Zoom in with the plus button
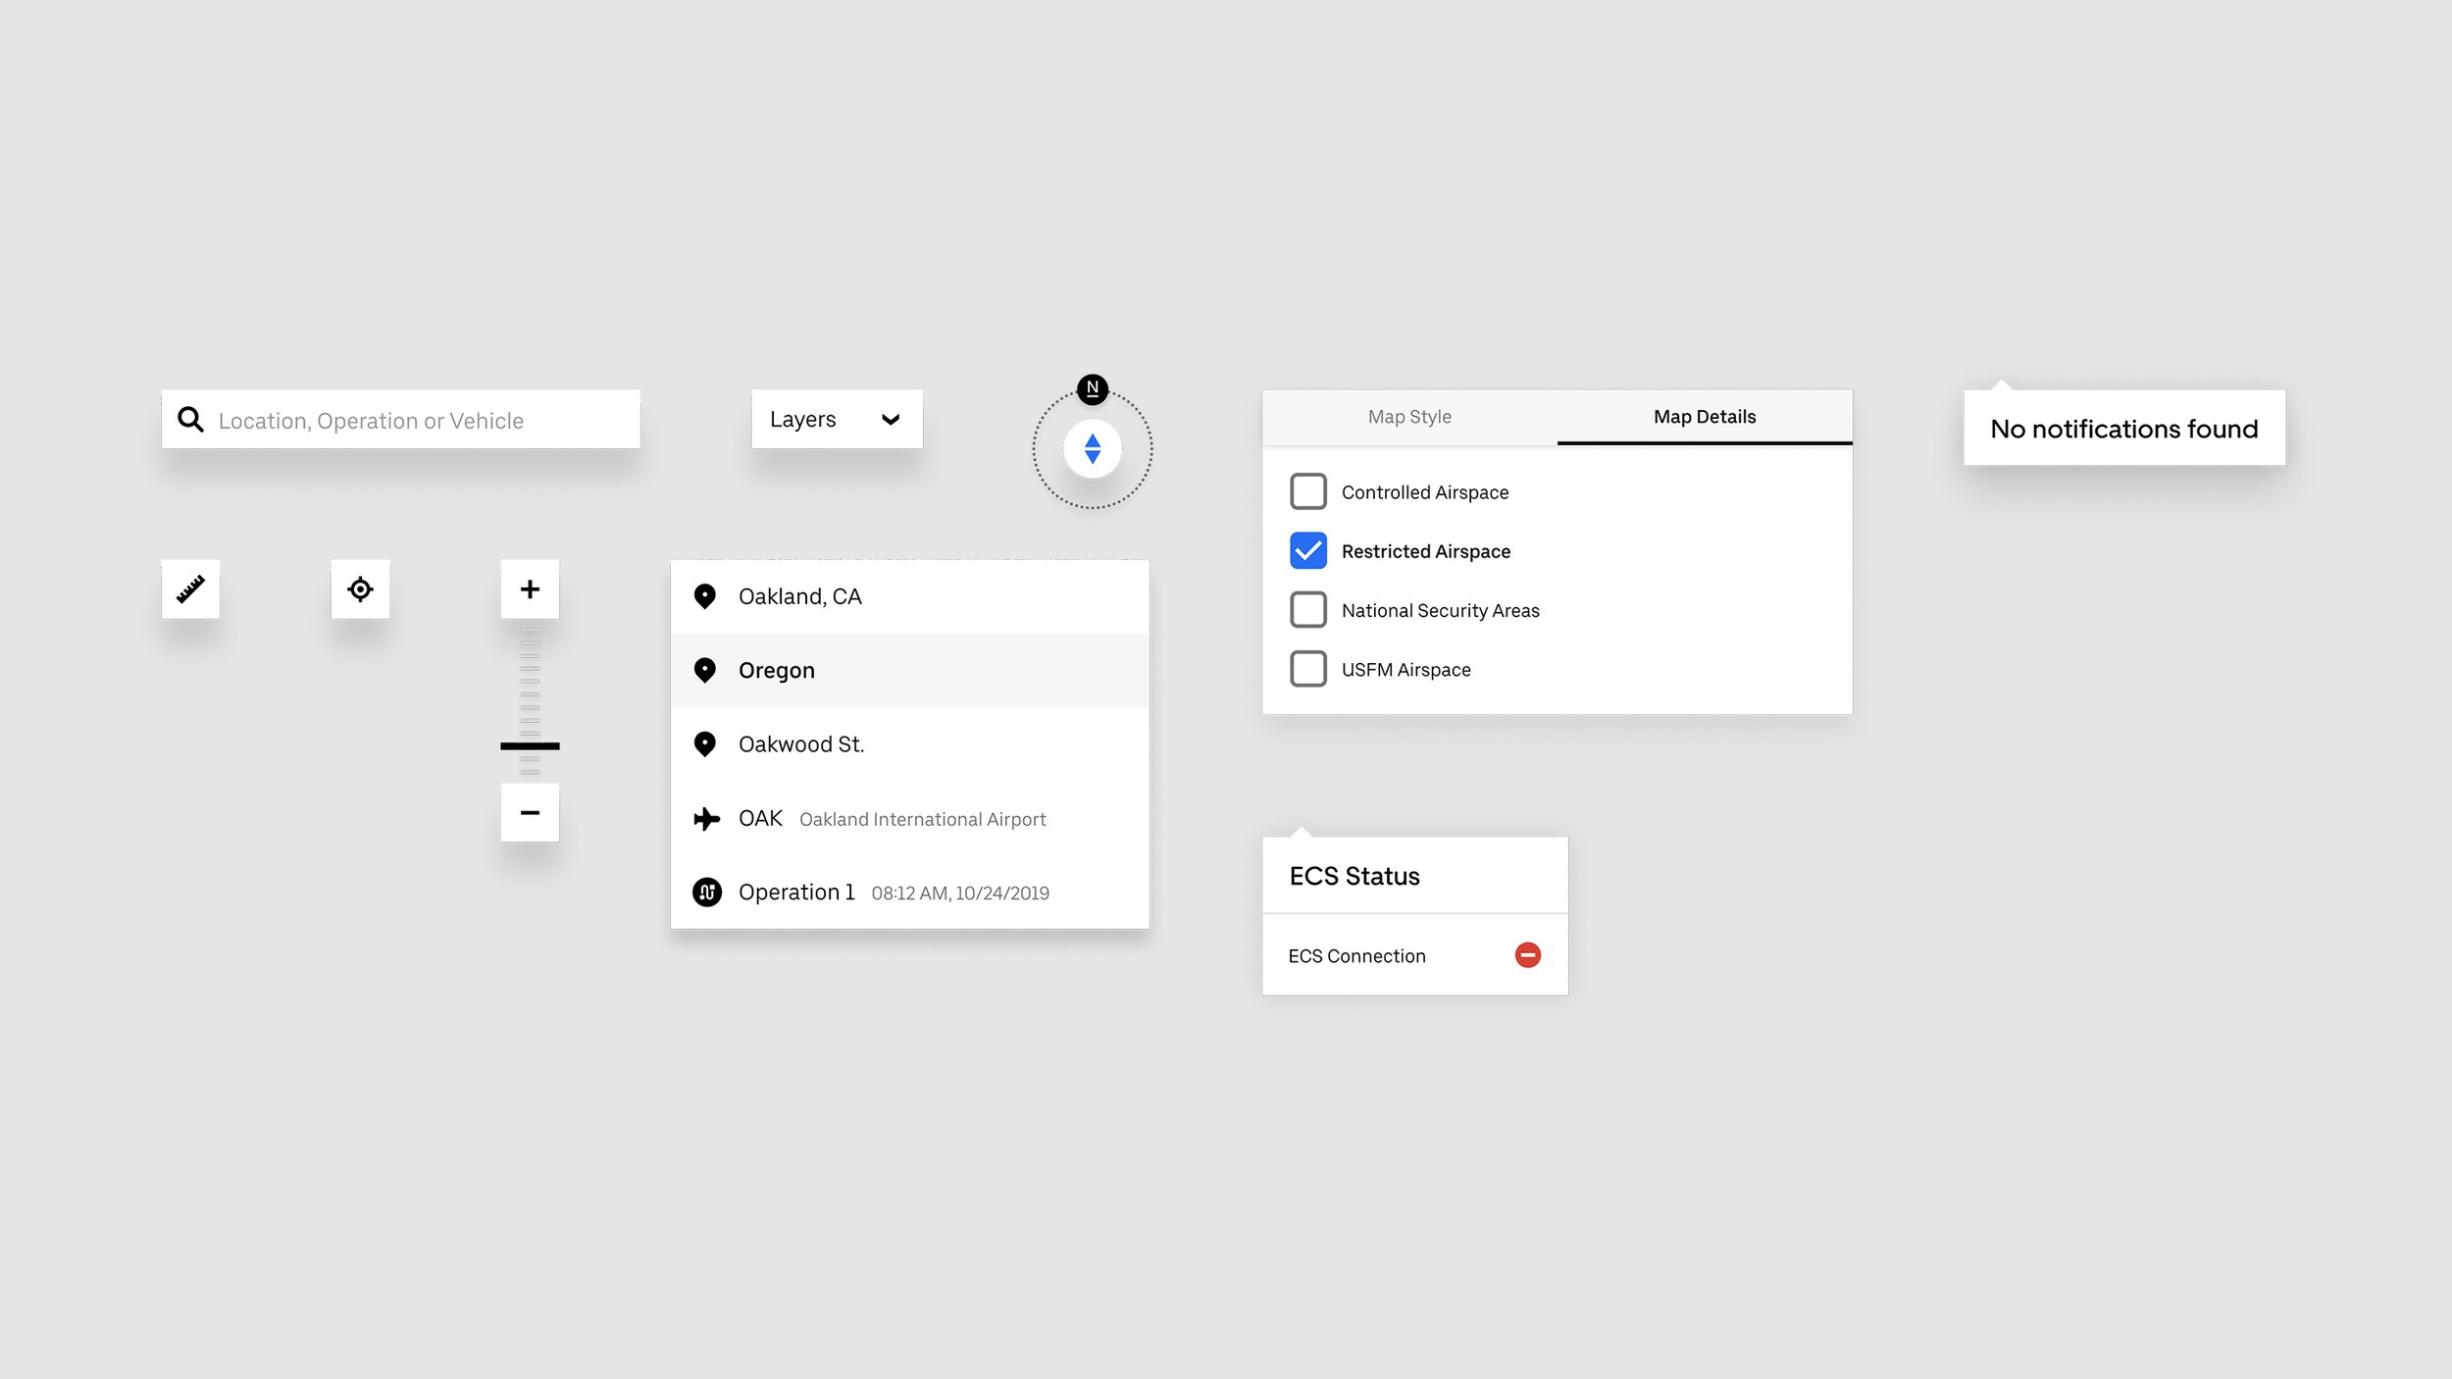The width and height of the screenshot is (2452, 1379). [530, 588]
